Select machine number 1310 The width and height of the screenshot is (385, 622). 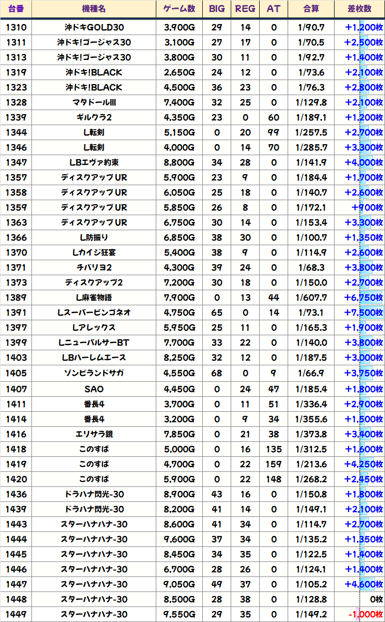pos(16,27)
